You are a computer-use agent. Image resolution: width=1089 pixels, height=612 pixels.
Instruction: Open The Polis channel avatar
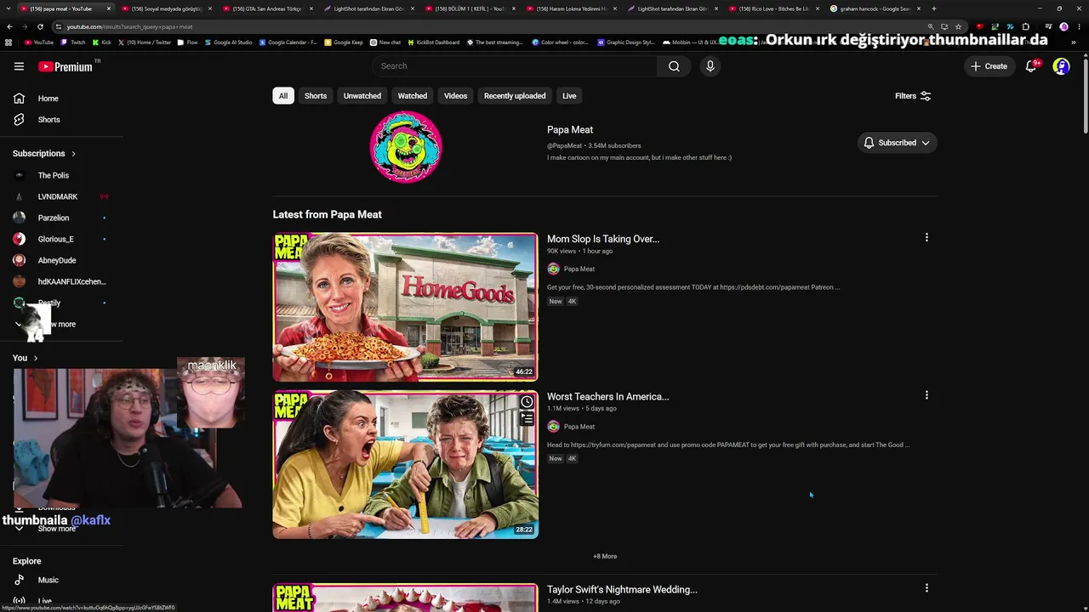pos(19,176)
